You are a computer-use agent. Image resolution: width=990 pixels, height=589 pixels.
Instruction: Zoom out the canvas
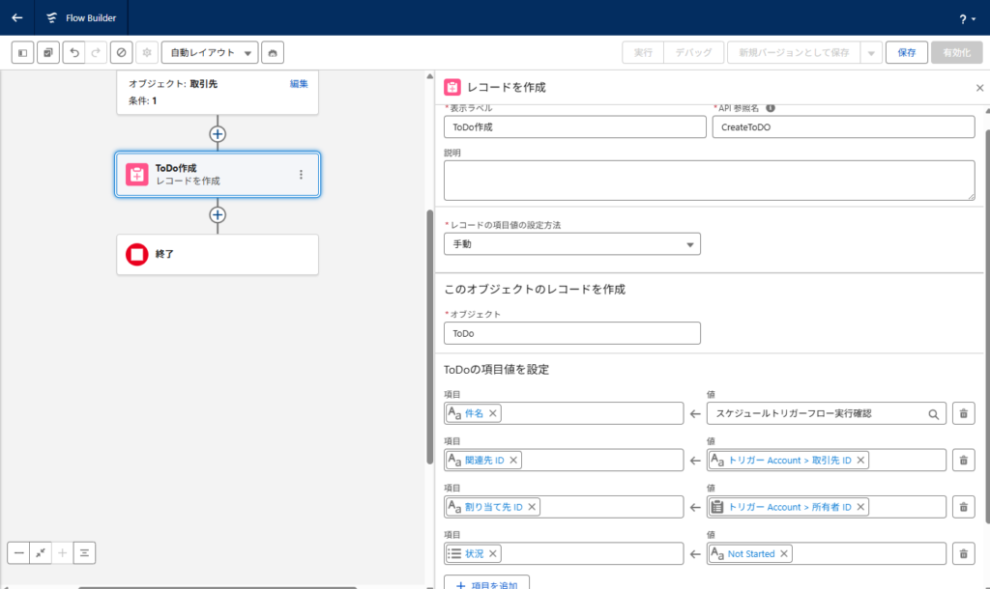tap(18, 553)
